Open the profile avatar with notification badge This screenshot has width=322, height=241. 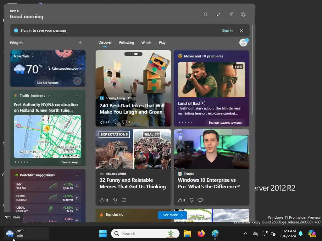coord(244,42)
